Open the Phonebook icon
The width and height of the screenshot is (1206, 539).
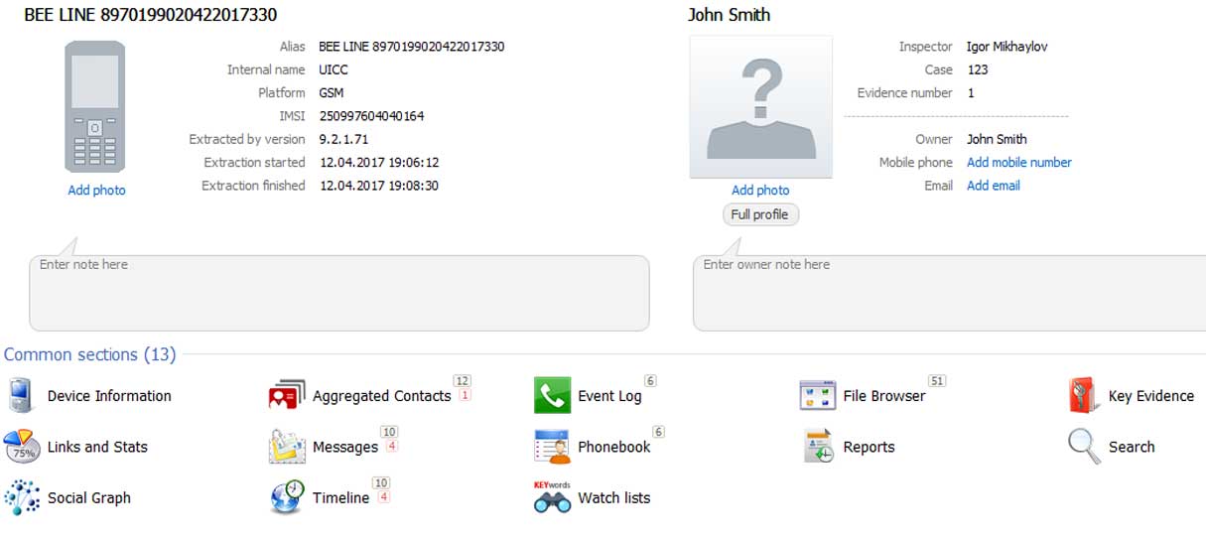(x=552, y=447)
